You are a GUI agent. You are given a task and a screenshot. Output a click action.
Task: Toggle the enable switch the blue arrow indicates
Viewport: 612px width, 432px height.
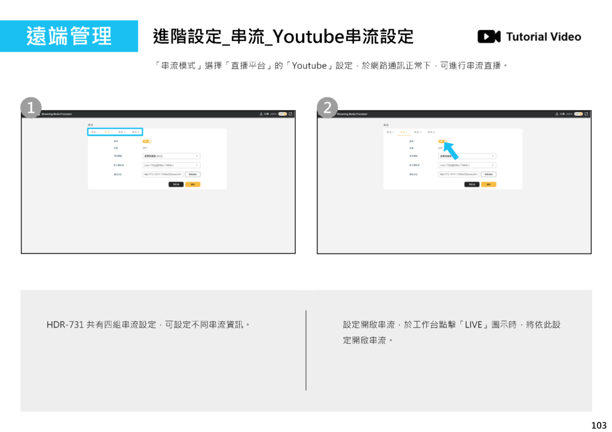coord(442,141)
